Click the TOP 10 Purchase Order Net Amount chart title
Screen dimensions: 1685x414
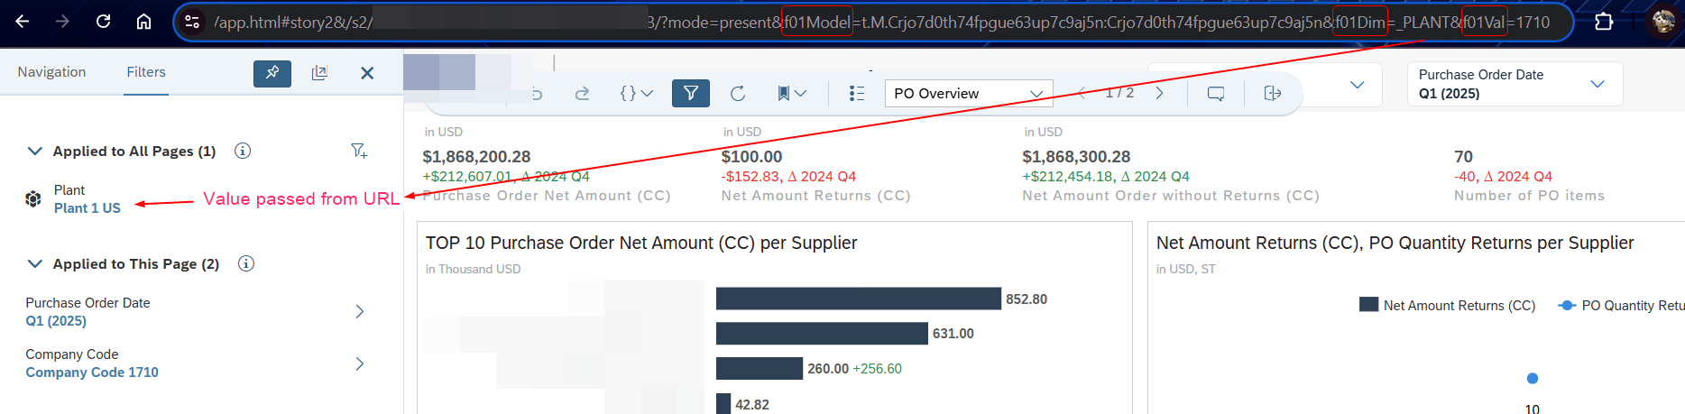(x=641, y=243)
